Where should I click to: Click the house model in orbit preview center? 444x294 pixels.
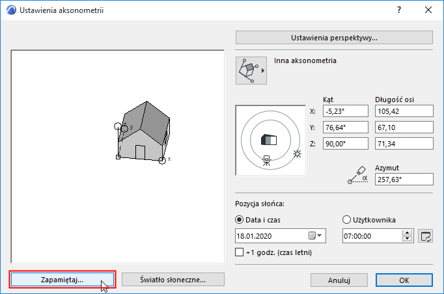(269, 140)
